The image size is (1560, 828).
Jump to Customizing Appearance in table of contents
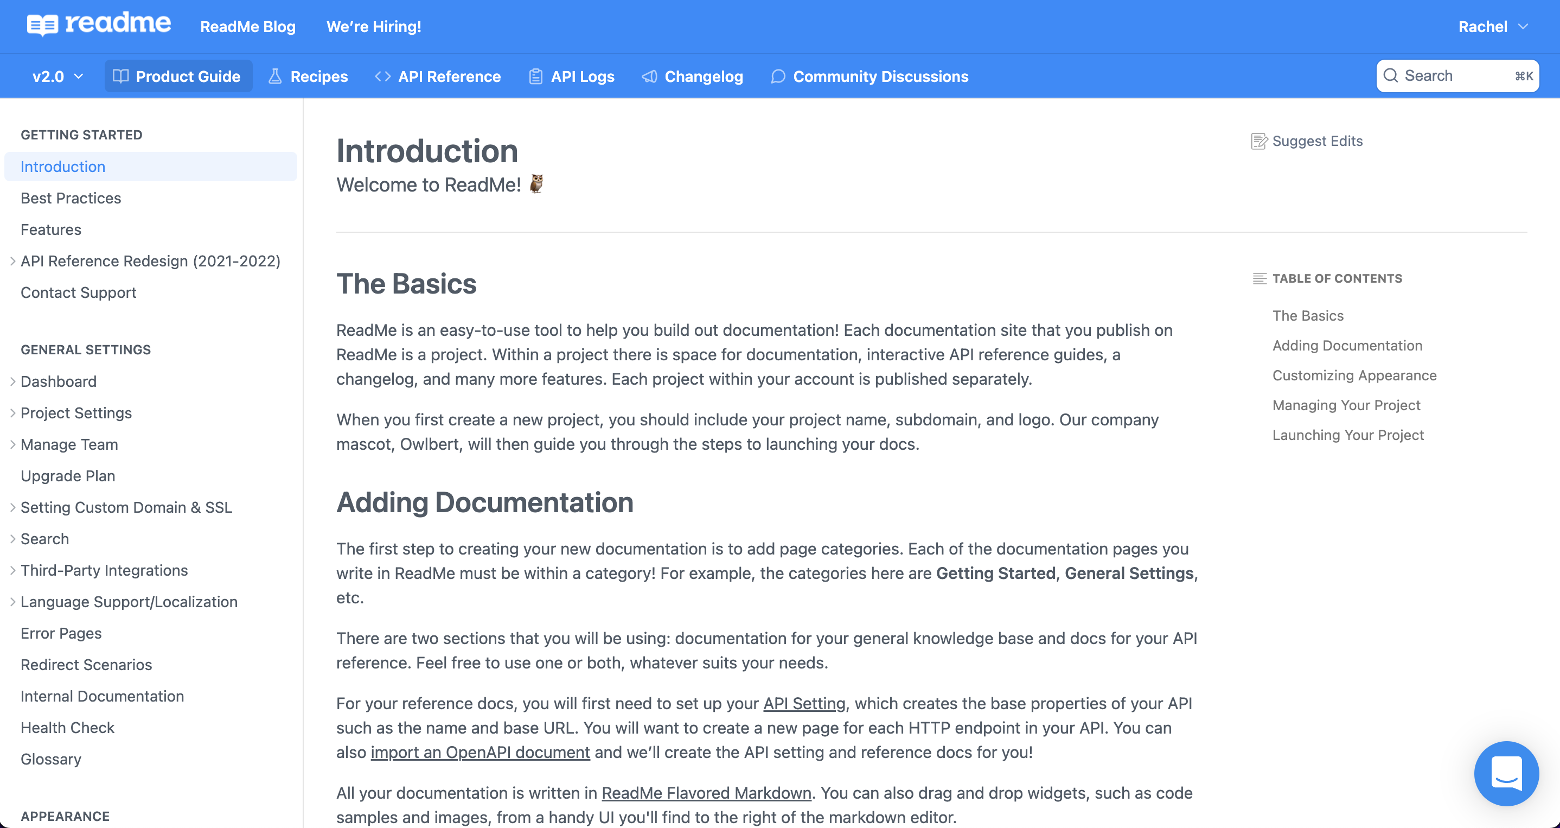1354,375
